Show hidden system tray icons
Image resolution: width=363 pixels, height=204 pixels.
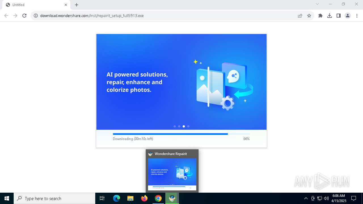point(306,198)
